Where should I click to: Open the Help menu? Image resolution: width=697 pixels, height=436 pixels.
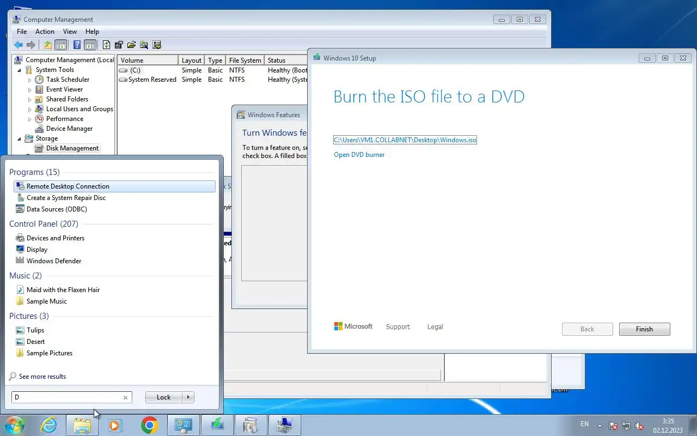[x=92, y=32]
